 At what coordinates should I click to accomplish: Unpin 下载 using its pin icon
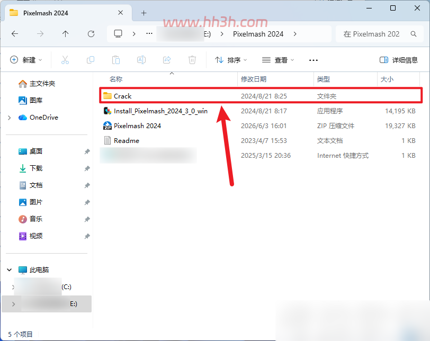coord(87,168)
